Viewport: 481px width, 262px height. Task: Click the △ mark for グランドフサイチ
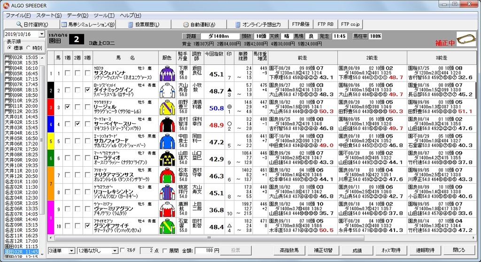(229, 225)
